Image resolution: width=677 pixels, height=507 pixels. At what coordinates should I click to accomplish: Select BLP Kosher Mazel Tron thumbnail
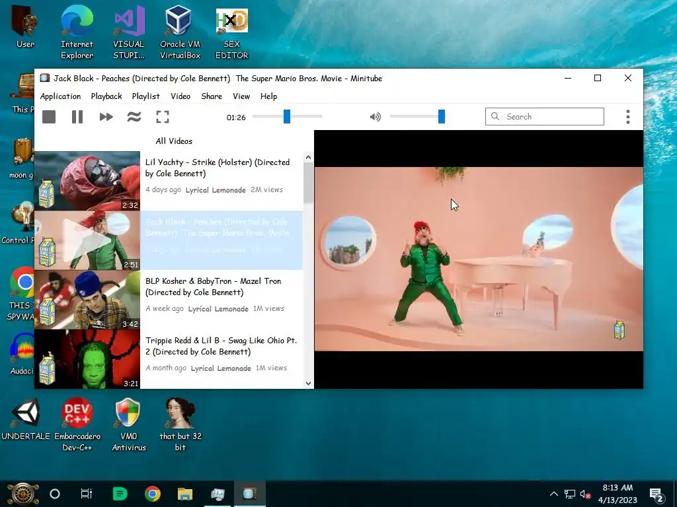click(x=87, y=300)
